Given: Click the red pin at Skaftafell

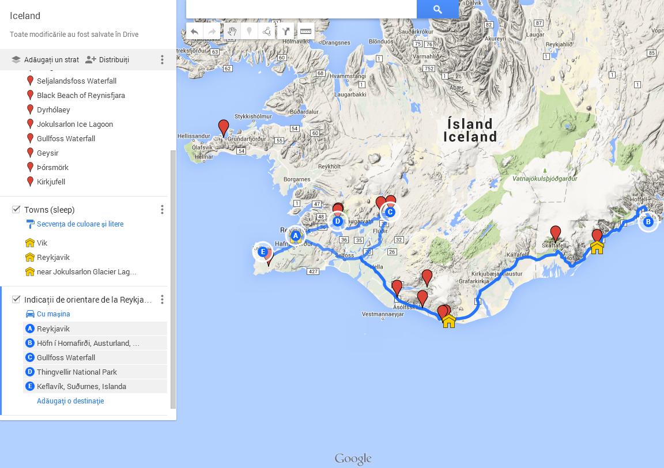Looking at the screenshot, I should (555, 234).
